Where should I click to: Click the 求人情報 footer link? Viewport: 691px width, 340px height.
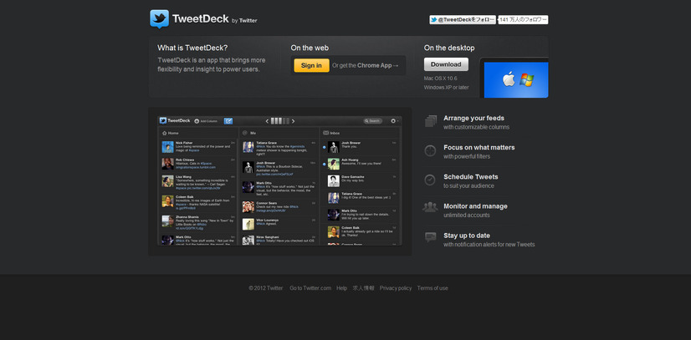[364, 288]
